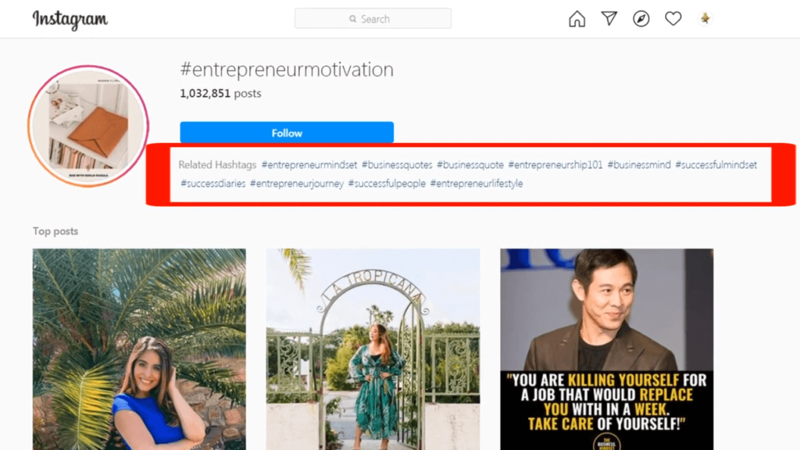This screenshot has width=800, height=450.
Task: Click the Instagram logo
Action: click(x=69, y=19)
